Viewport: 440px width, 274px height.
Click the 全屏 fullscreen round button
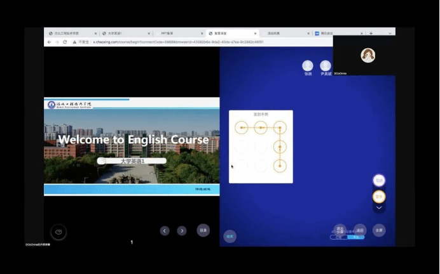click(379, 230)
